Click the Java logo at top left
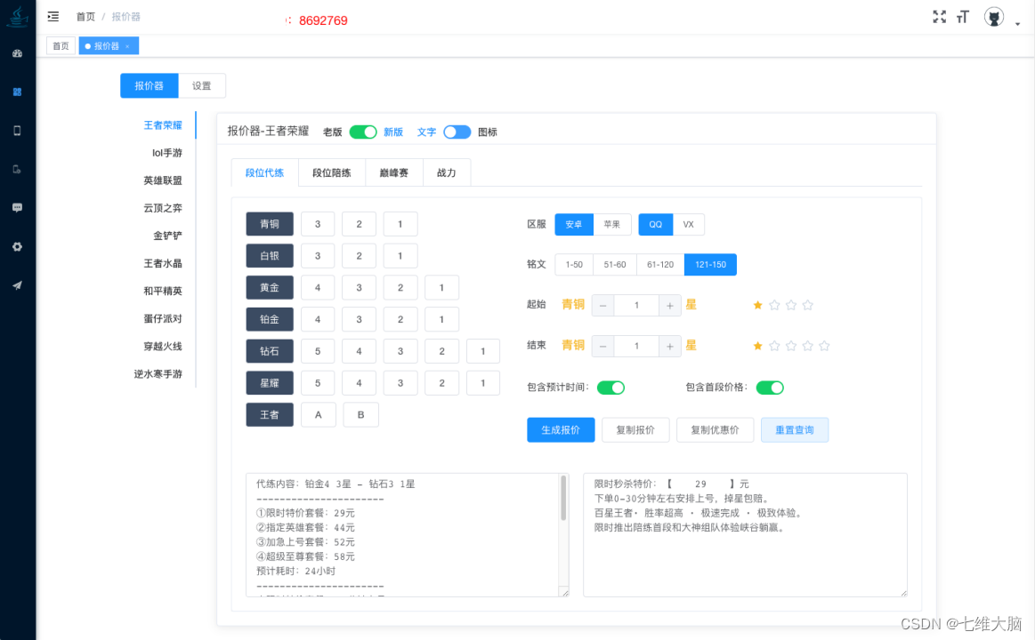 point(17,17)
